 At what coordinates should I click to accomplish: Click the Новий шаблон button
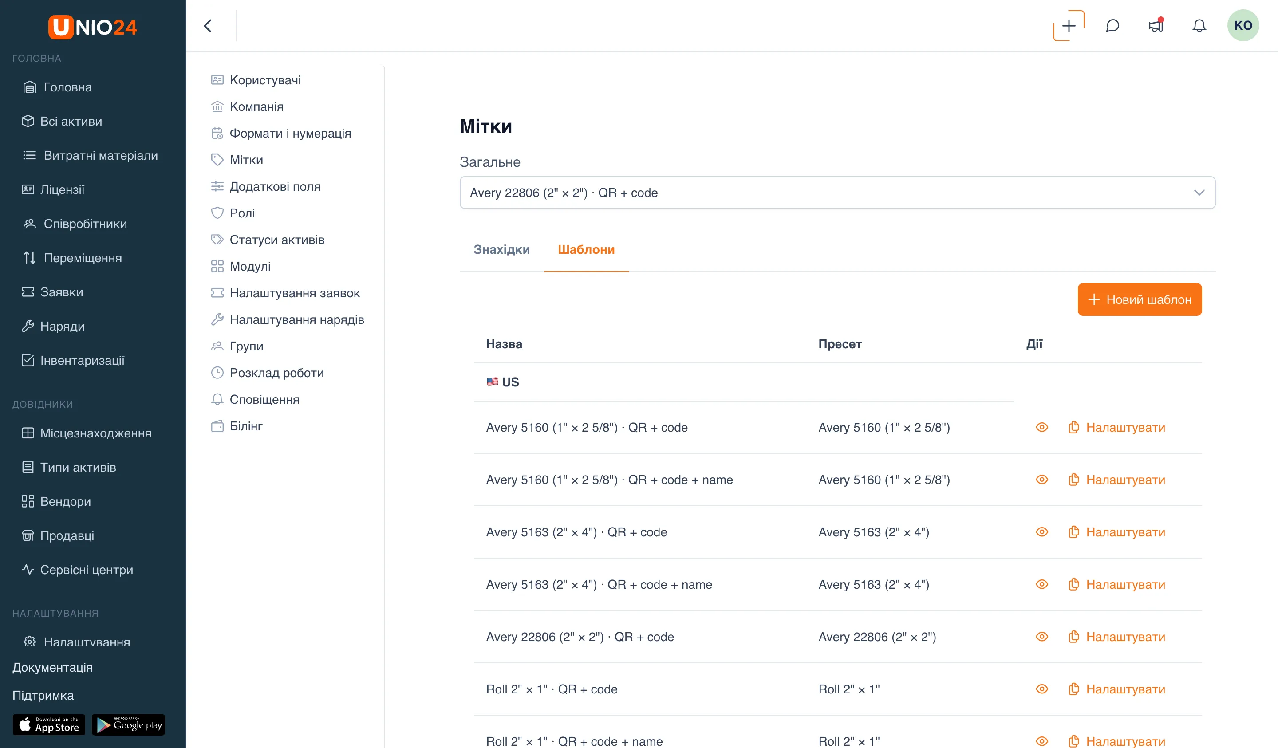pos(1140,300)
